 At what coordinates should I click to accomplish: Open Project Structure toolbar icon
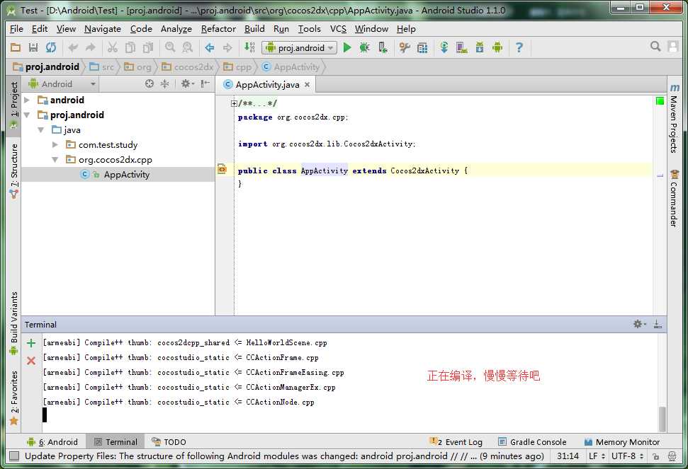[405, 47]
